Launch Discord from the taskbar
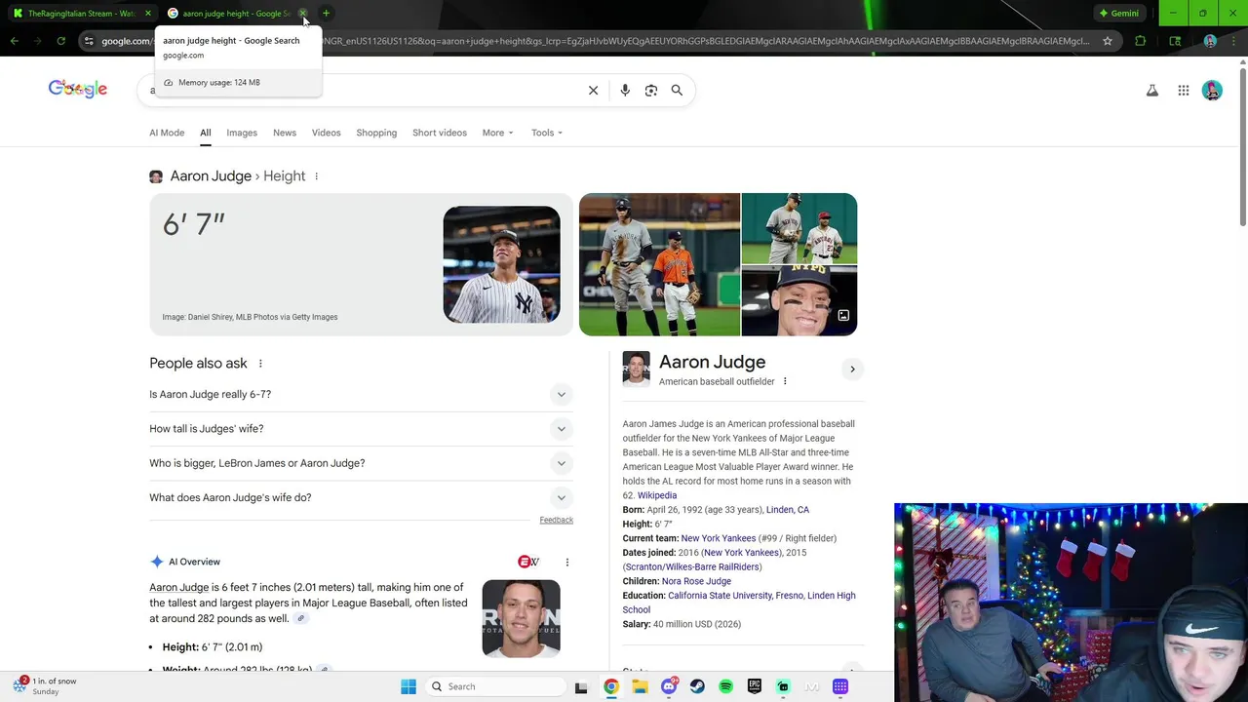The width and height of the screenshot is (1248, 702). click(x=669, y=686)
